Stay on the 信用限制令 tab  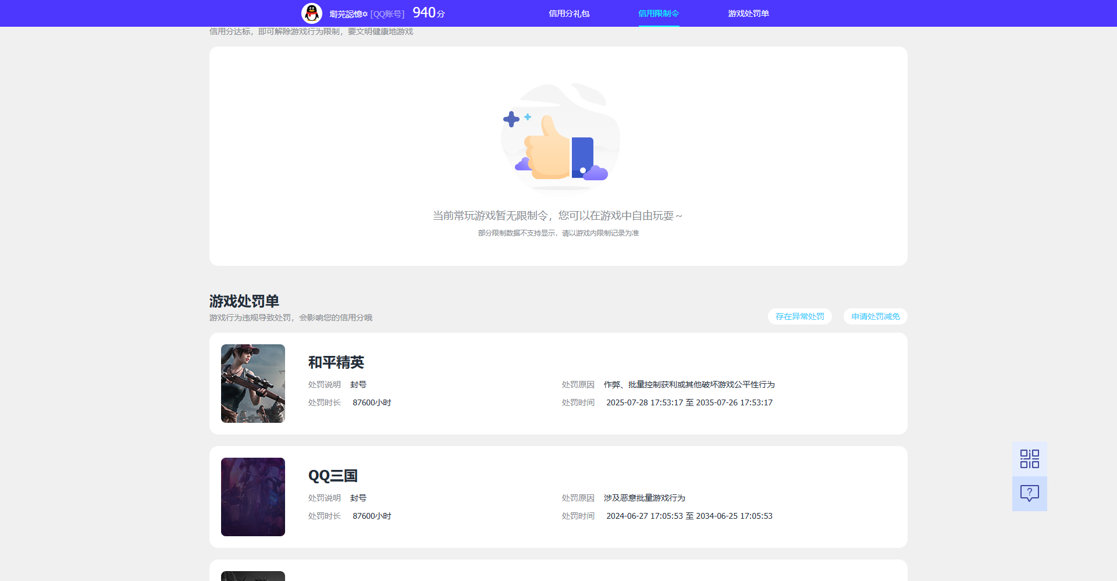tap(658, 13)
